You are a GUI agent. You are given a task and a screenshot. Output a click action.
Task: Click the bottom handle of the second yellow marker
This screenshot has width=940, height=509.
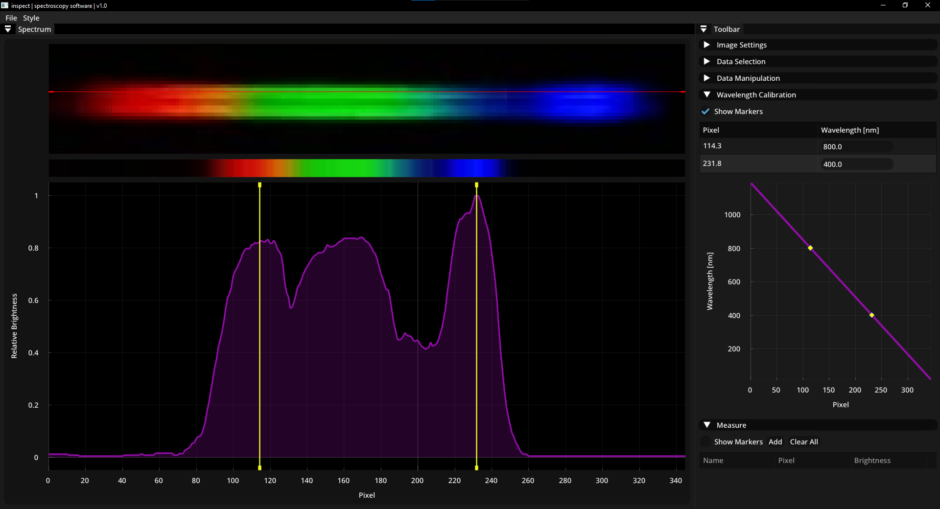pyautogui.click(x=476, y=468)
